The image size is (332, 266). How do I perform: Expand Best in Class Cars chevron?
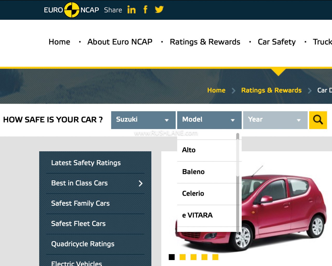click(141, 184)
